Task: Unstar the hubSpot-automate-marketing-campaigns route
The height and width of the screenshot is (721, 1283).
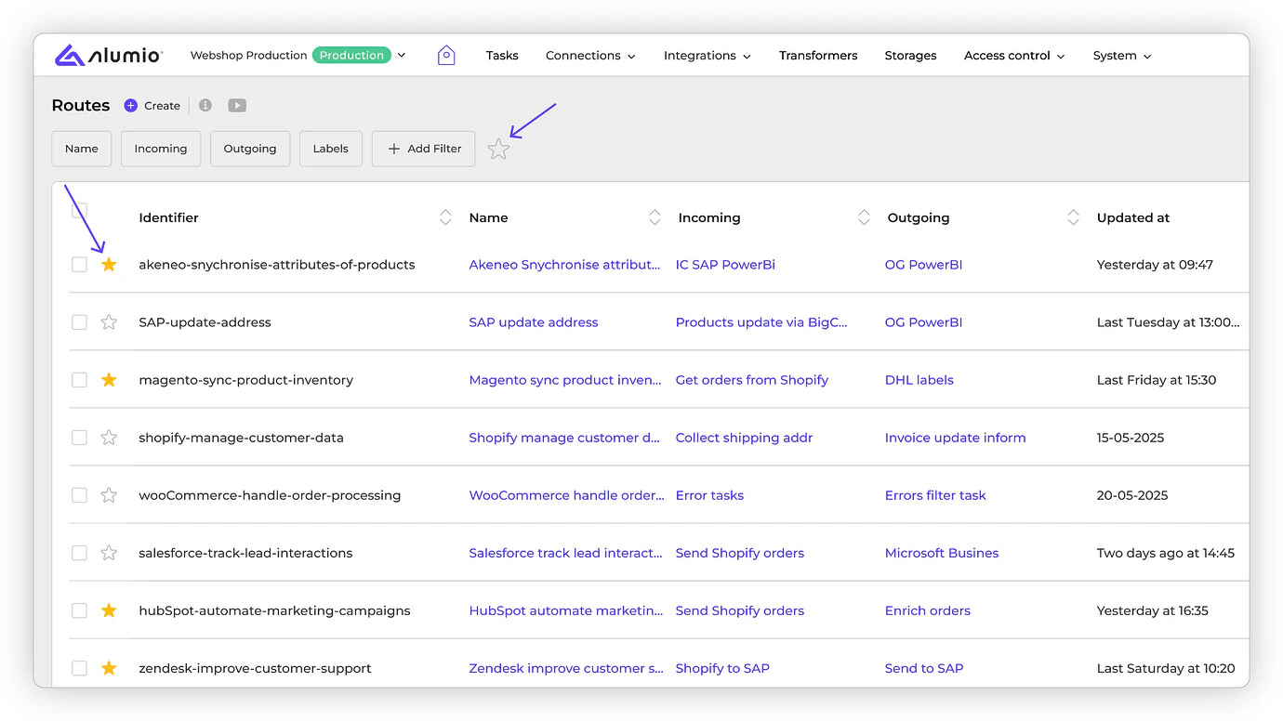Action: [109, 610]
